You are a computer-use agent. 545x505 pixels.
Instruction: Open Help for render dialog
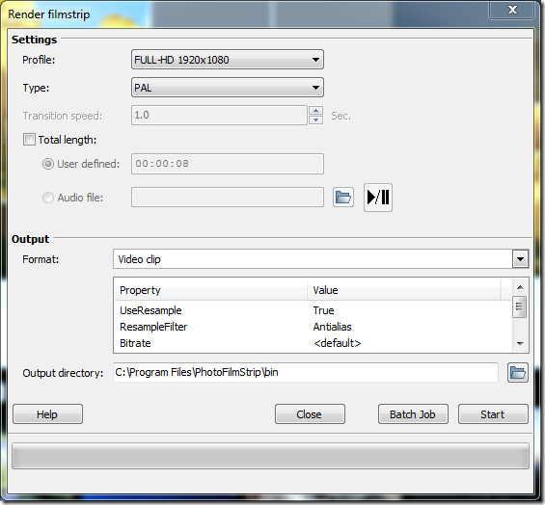click(x=47, y=414)
